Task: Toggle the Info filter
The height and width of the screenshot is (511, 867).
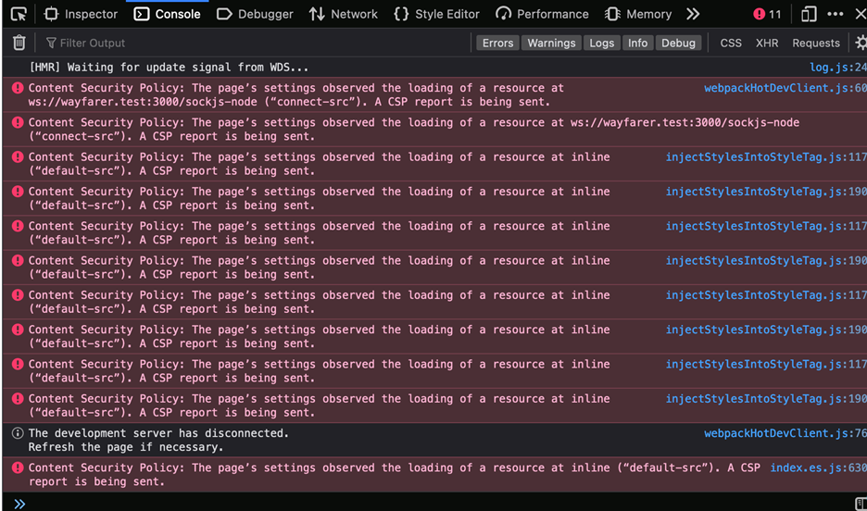Action: [x=637, y=43]
